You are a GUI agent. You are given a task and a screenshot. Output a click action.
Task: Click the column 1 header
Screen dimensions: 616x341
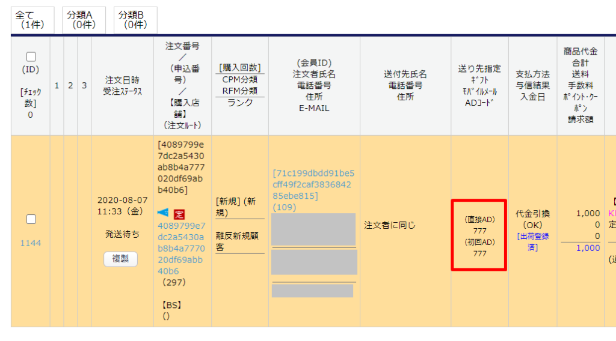pos(57,85)
